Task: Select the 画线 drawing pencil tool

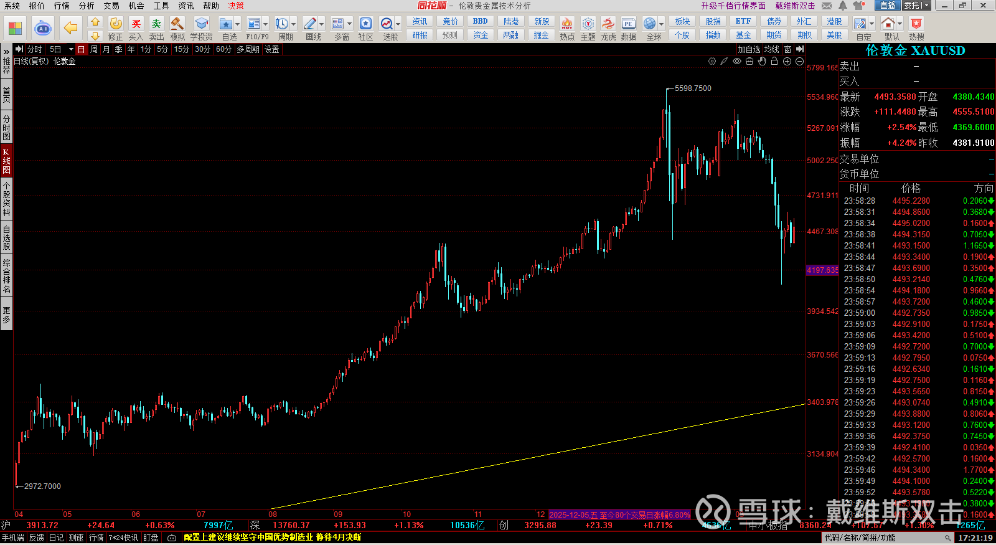Action: click(309, 24)
